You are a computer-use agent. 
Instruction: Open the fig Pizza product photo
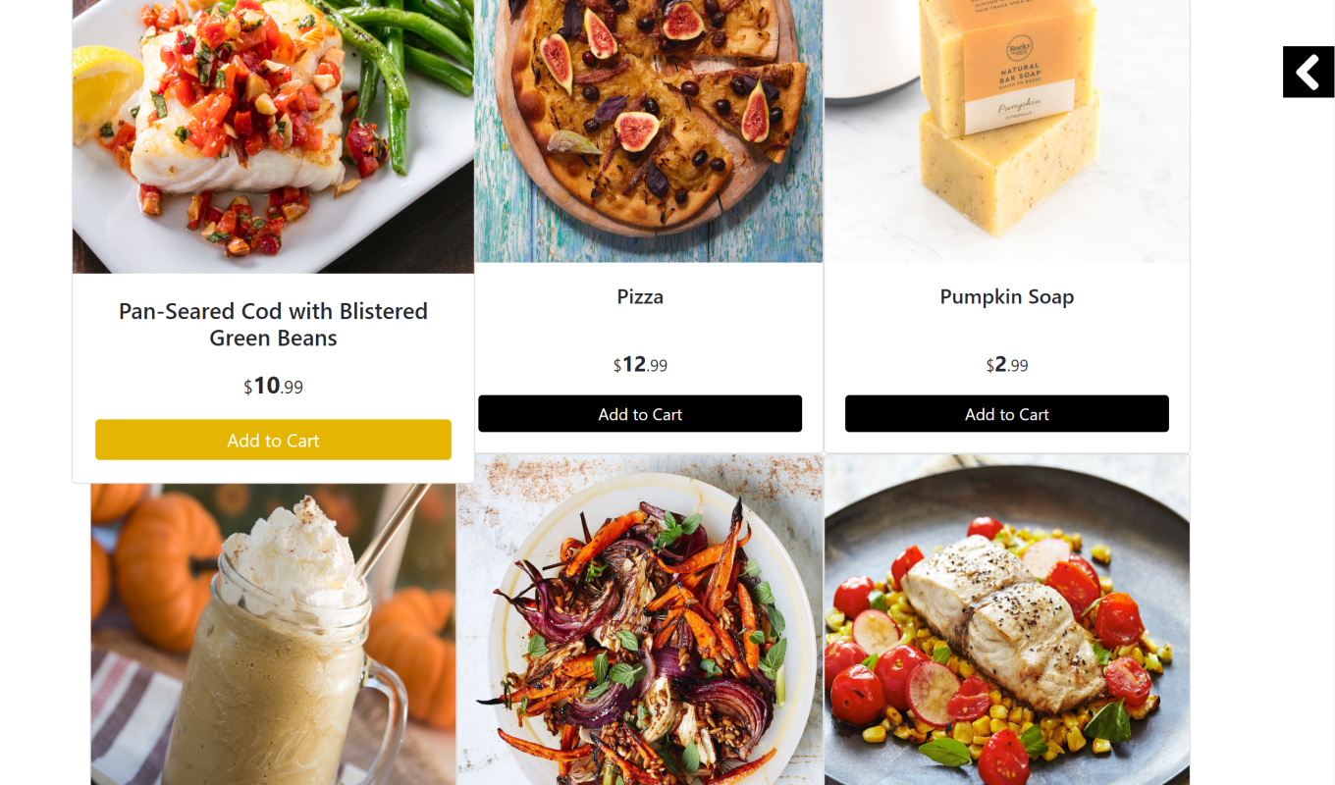point(649,131)
